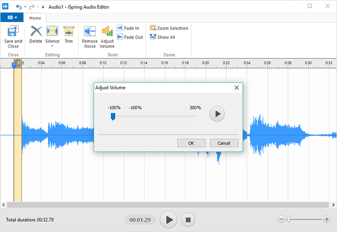
Task: Open the undo history dropdown
Action: (x=26, y=7)
